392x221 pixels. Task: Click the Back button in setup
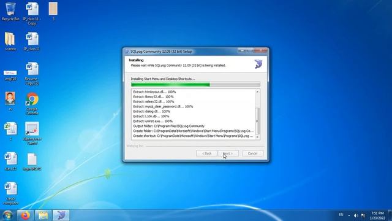pos(207,153)
